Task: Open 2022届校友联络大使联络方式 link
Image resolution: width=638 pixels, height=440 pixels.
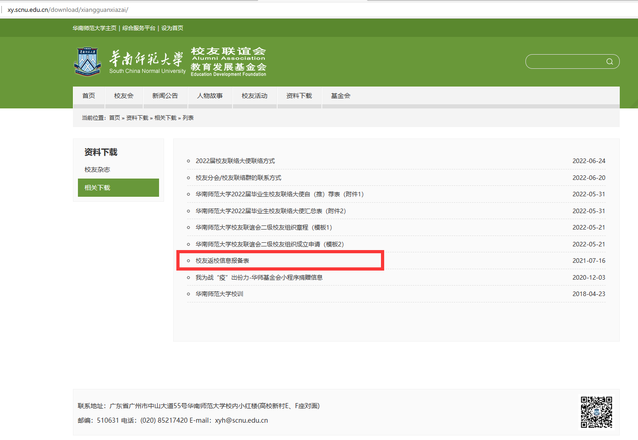Action: pos(234,161)
